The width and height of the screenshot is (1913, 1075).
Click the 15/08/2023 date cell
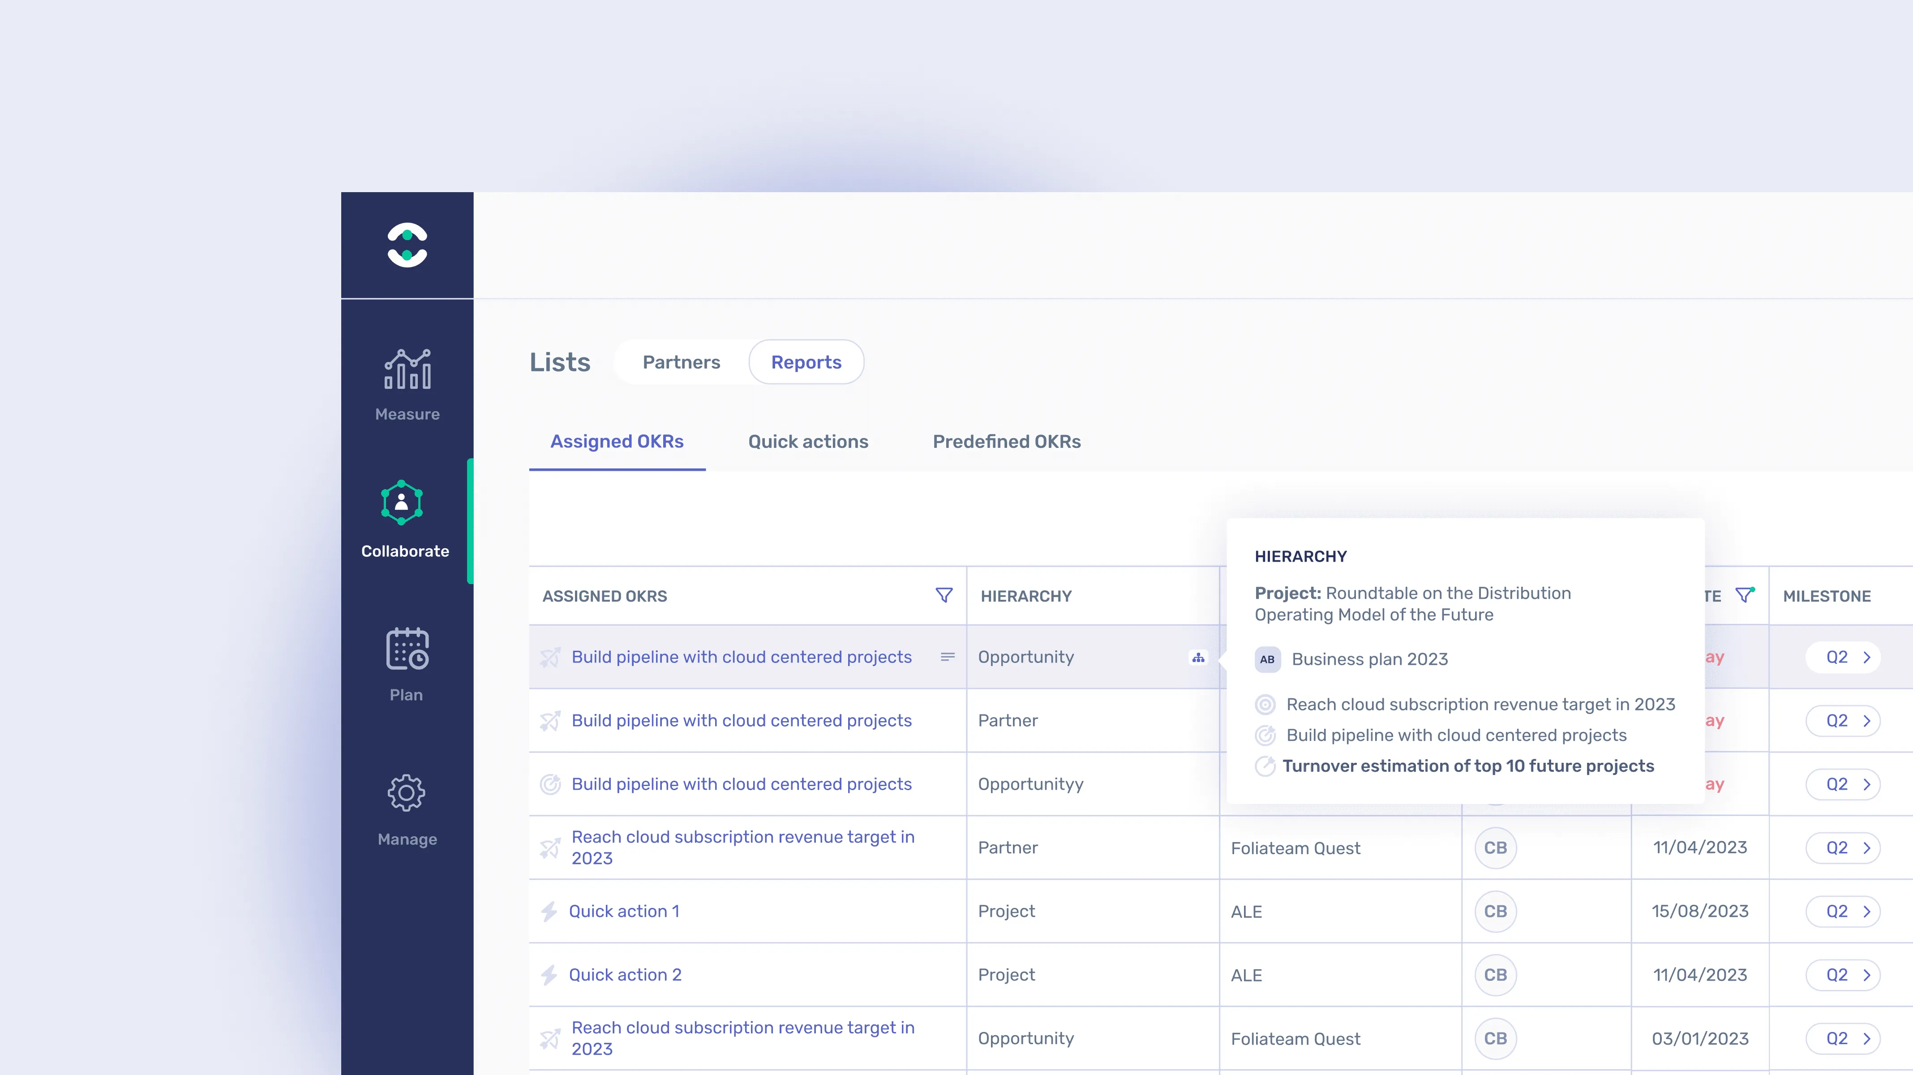(x=1700, y=912)
